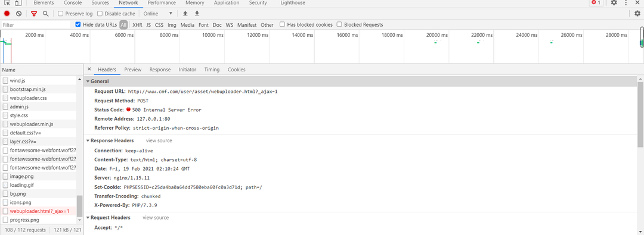View source of Response Headers
This screenshot has height=235, width=644.
click(159, 140)
